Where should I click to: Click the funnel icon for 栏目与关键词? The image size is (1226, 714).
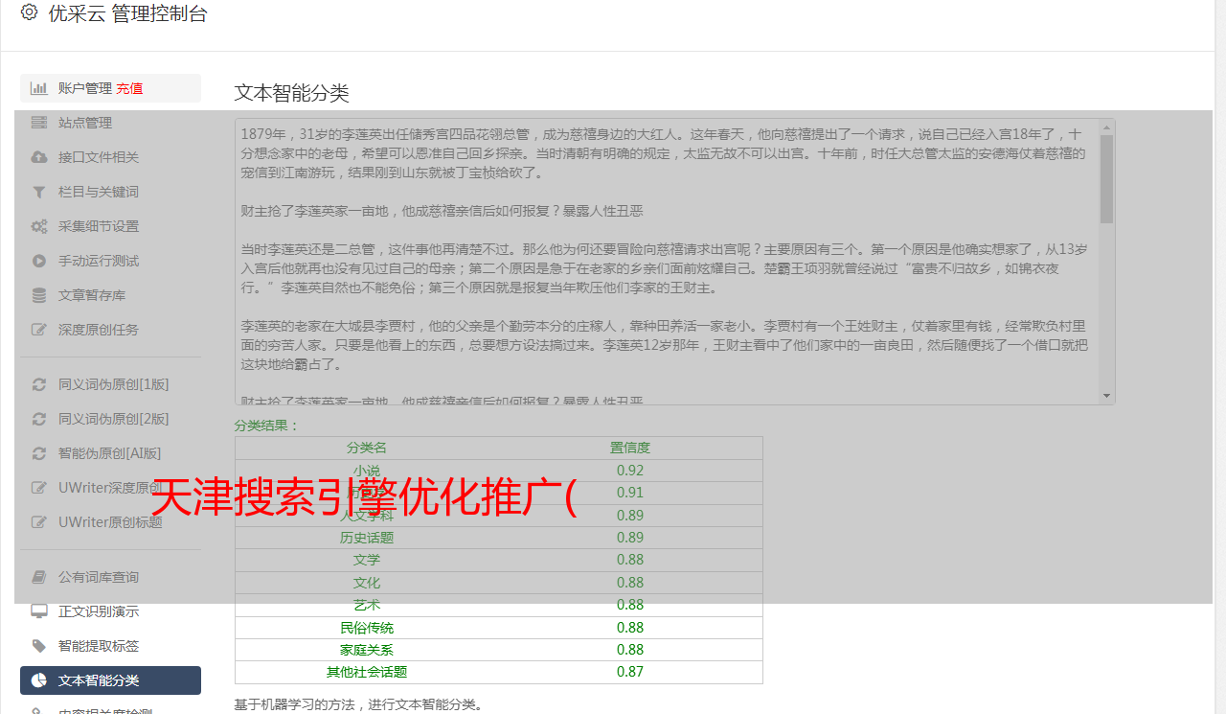pos(39,192)
